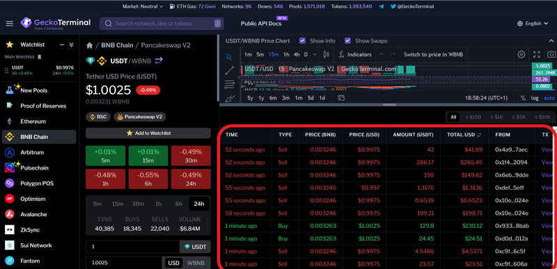557x269 pixels.
Task: Select the trend line drawing tool
Action: pyautogui.click(x=230, y=70)
